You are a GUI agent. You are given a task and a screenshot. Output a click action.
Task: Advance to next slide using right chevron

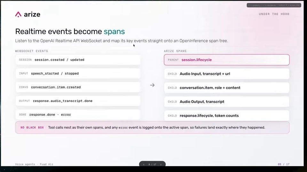(161, 165)
